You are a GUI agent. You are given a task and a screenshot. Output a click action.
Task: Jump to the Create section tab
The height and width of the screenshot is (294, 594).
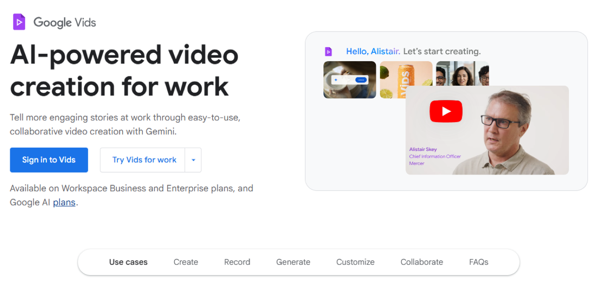(186, 262)
